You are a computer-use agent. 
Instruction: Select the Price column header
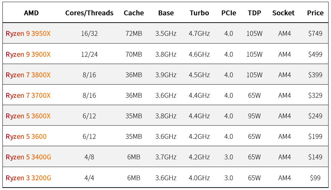pyautogui.click(x=315, y=13)
